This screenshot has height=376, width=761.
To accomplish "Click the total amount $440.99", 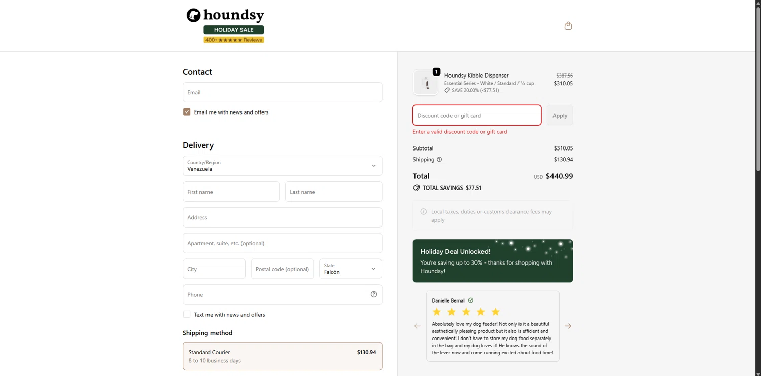I will point(559,176).
